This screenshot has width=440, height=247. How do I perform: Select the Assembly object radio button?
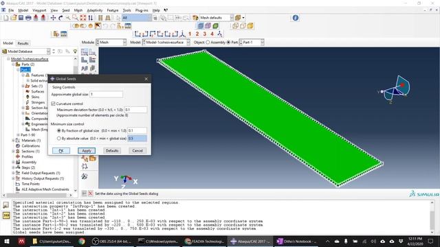tap(208, 43)
